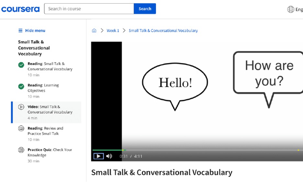Open Reading: Review and Practice Small Talk
303x182 pixels.
pos(45,131)
